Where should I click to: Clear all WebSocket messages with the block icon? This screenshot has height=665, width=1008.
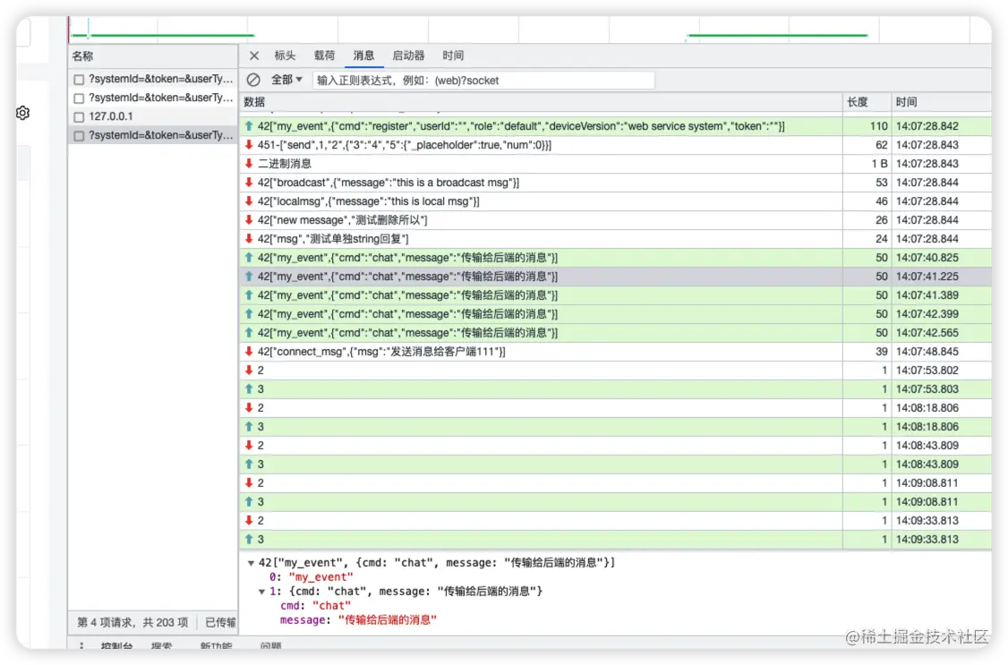(x=255, y=79)
